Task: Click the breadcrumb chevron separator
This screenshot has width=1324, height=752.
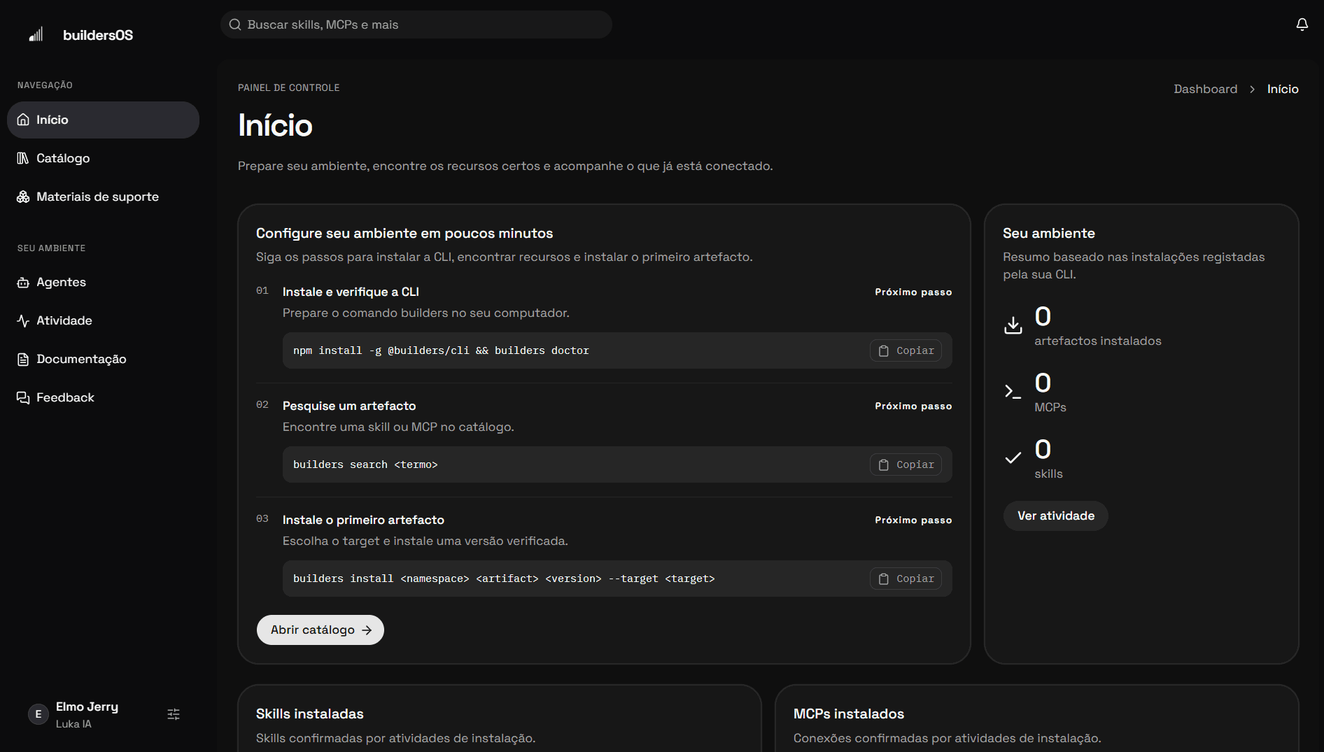Action: [1252, 90]
